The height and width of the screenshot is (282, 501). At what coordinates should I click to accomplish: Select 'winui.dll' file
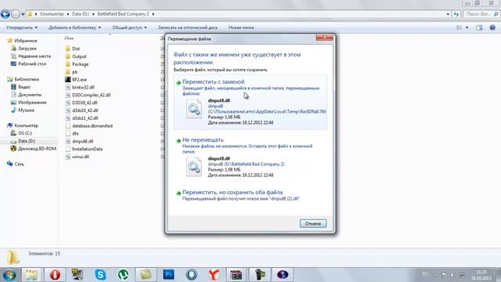tap(80, 157)
